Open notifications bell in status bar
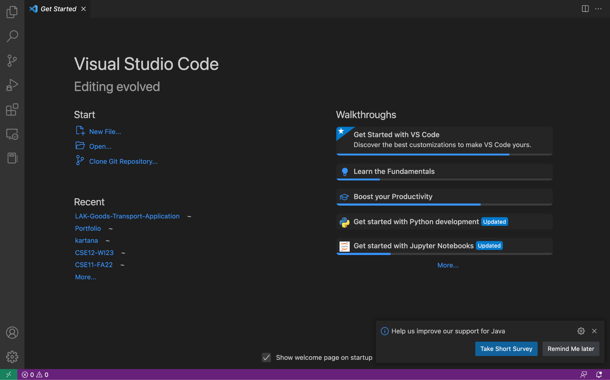610x380 pixels. click(x=599, y=375)
